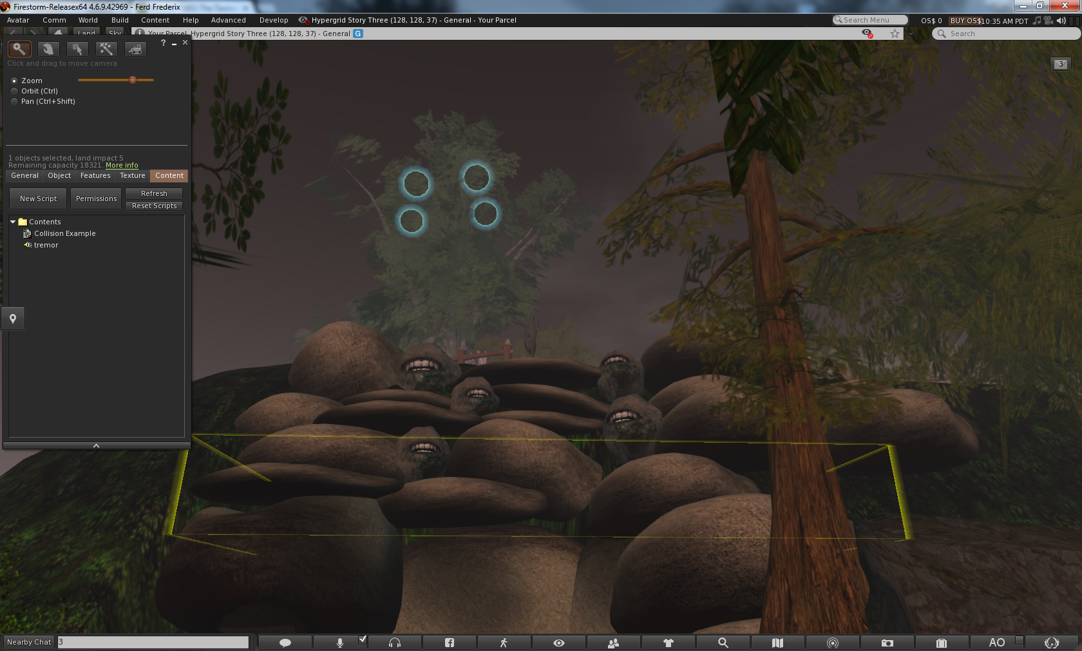
Task: Click the Facebook icon in bottom toolbar
Action: (450, 643)
